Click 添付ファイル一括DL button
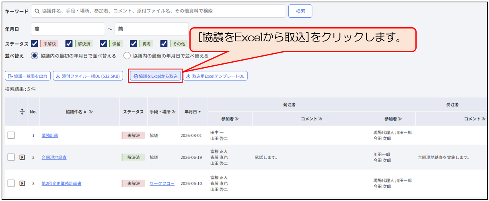Viewport: 489px width, 201px height. [88, 76]
